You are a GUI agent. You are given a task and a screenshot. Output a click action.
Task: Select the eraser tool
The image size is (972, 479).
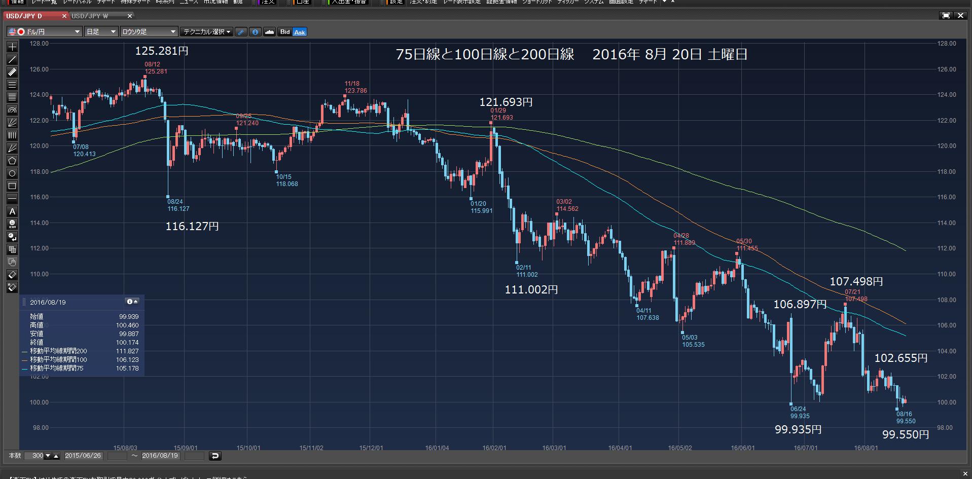pyautogui.click(x=12, y=275)
